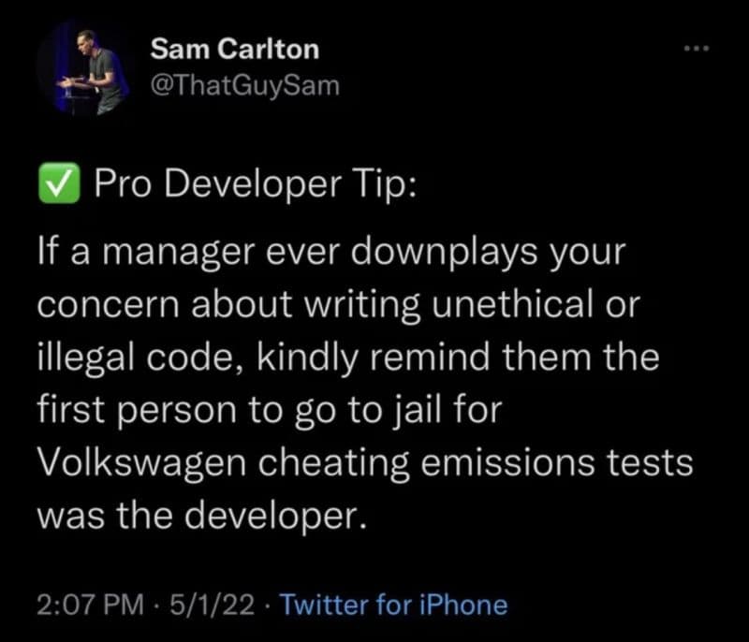Click the word 'concern' in the tweet
The width and height of the screenshot is (749, 642).
click(109, 306)
